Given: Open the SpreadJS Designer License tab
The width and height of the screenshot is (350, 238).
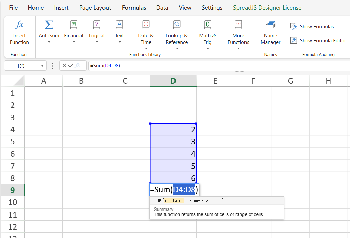Looking at the screenshot, I should [267, 8].
